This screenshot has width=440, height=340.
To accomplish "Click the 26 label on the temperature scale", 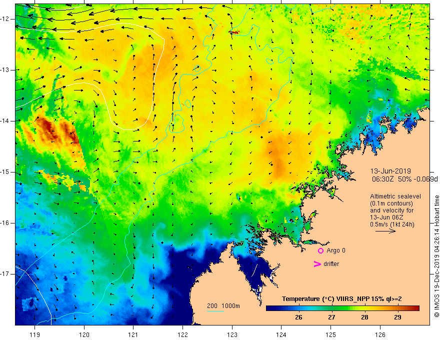I will point(299,317).
